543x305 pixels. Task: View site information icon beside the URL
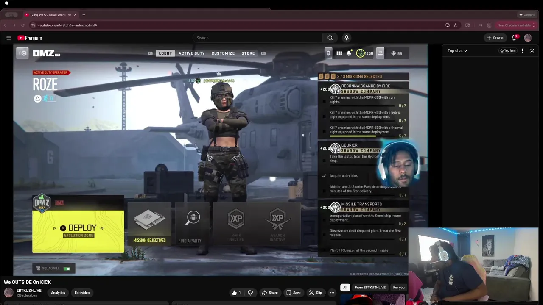[x=33, y=25]
